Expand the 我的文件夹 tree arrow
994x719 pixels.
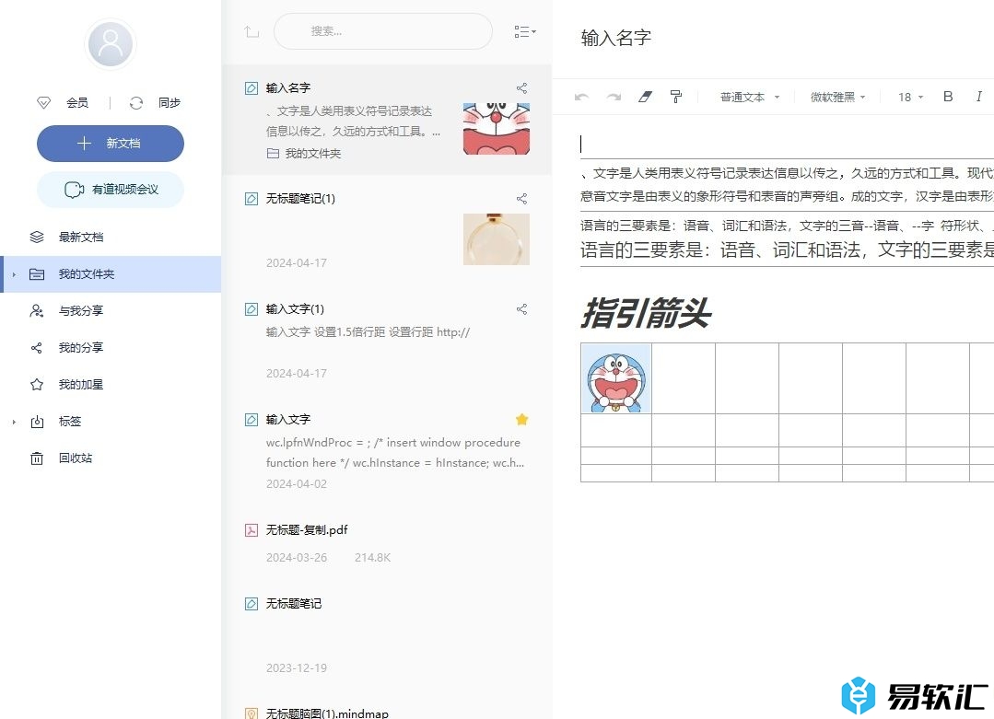coord(14,274)
